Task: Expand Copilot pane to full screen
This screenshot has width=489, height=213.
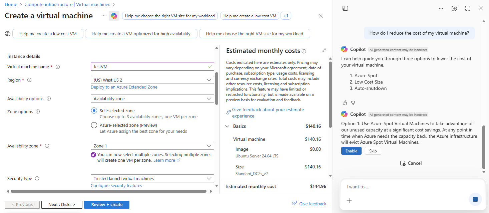Action: click(x=468, y=8)
